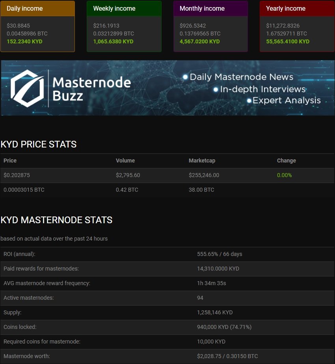Click the Volume column header

tap(125, 161)
